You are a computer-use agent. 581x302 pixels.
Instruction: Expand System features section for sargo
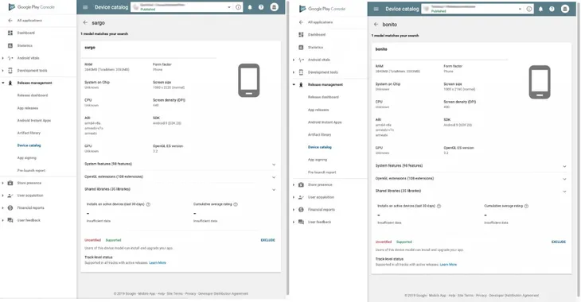(x=181, y=164)
